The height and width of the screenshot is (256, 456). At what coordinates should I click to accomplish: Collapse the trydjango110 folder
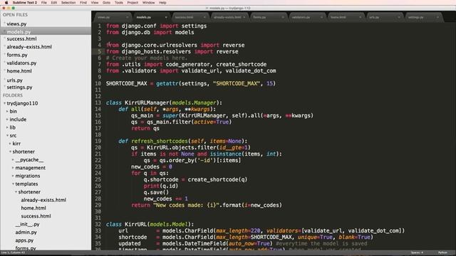pyautogui.click(x=5, y=103)
